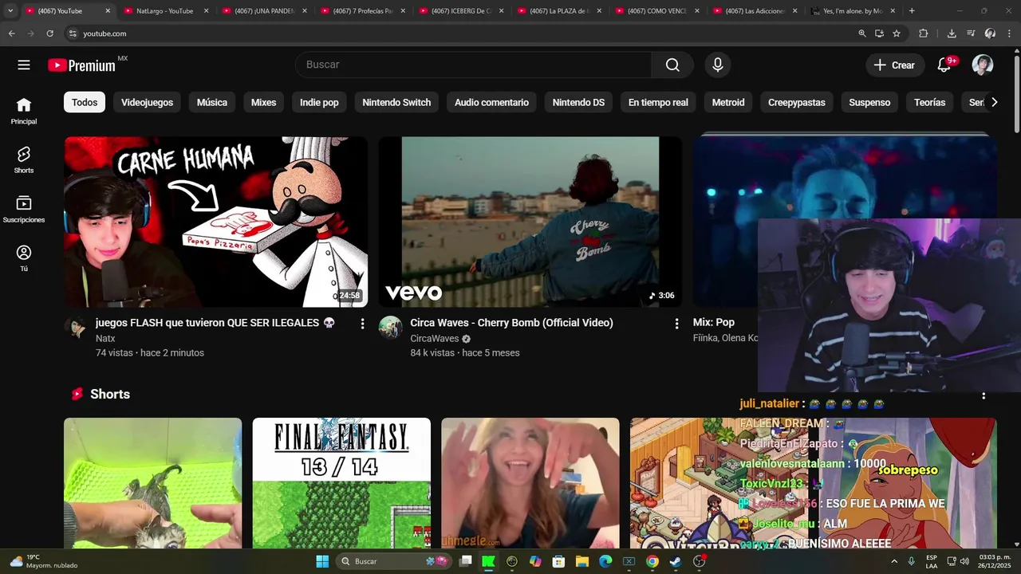Open Task View in the taskbar
The image size is (1021, 574).
466,561
